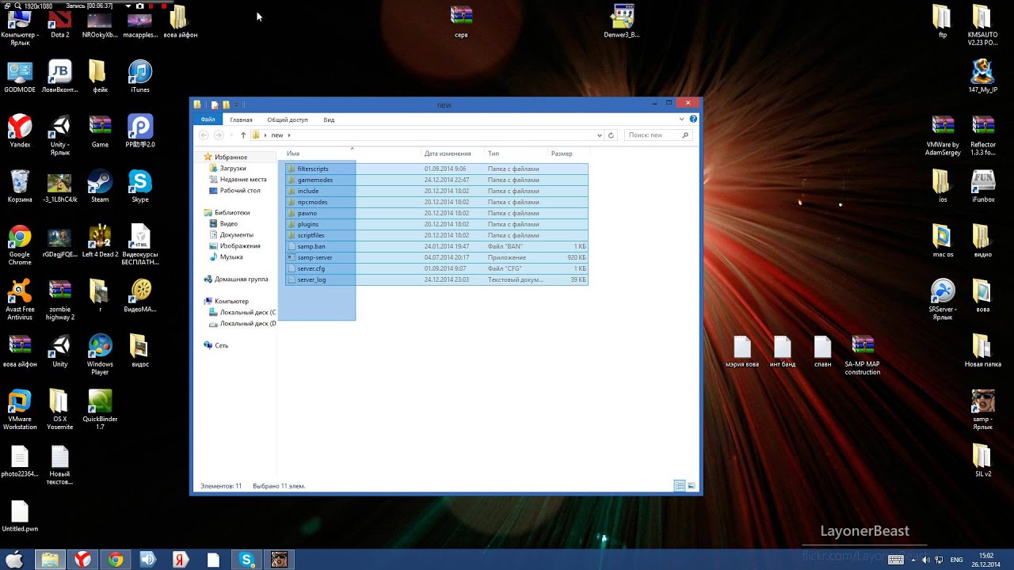Image resolution: width=1014 pixels, height=570 pixels.
Task: Open Explorer help question mark
Action: point(693,120)
